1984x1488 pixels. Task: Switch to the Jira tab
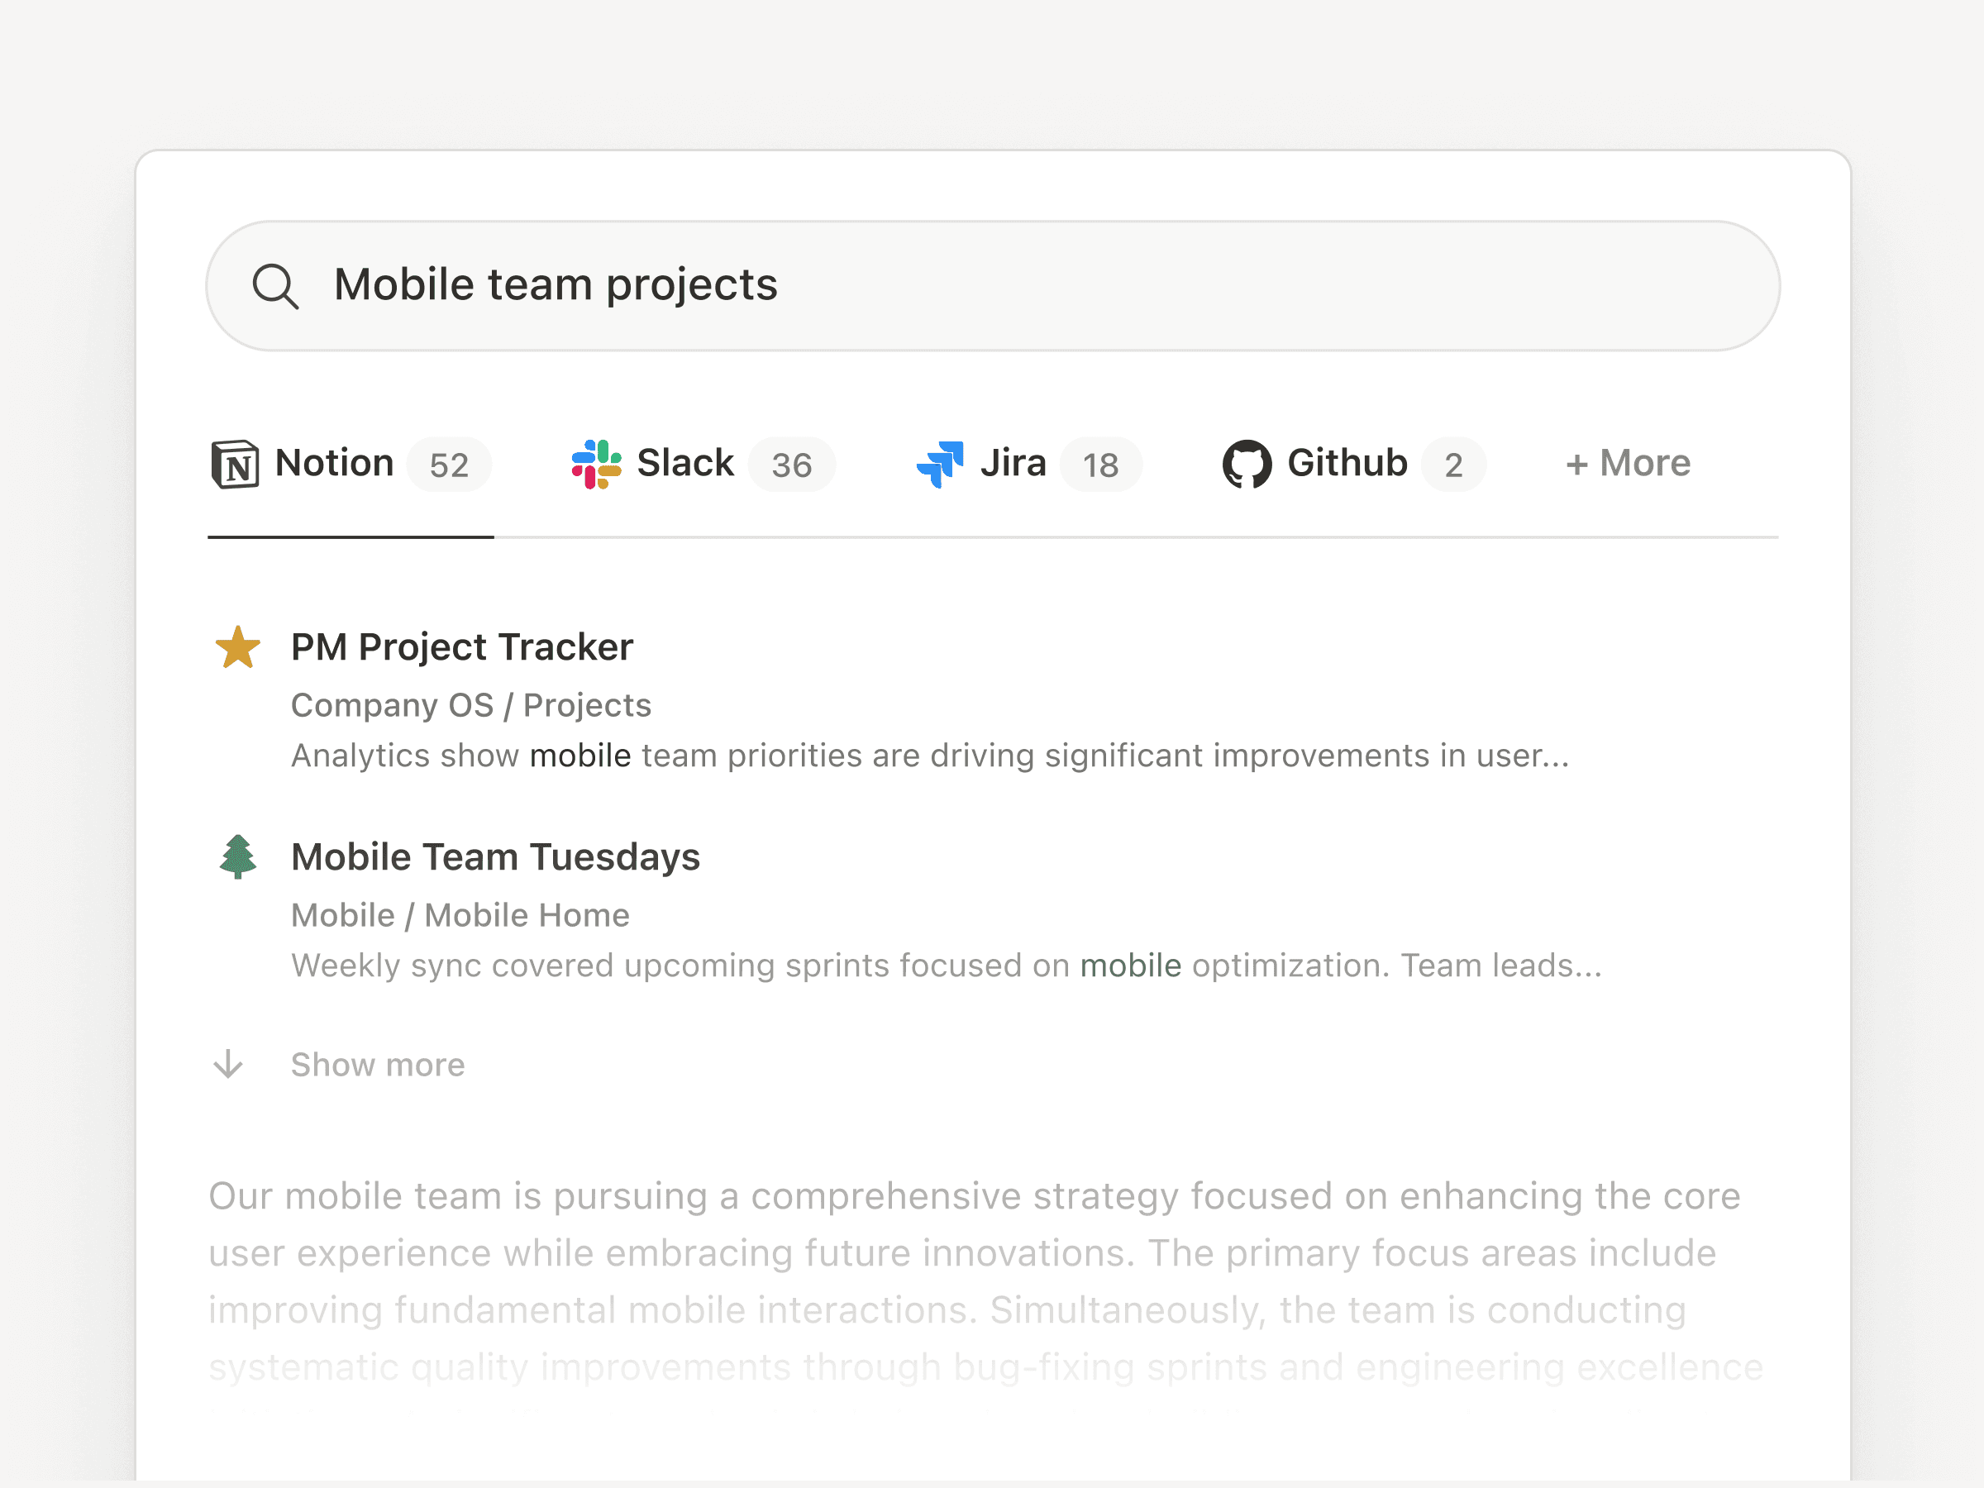click(x=1013, y=464)
